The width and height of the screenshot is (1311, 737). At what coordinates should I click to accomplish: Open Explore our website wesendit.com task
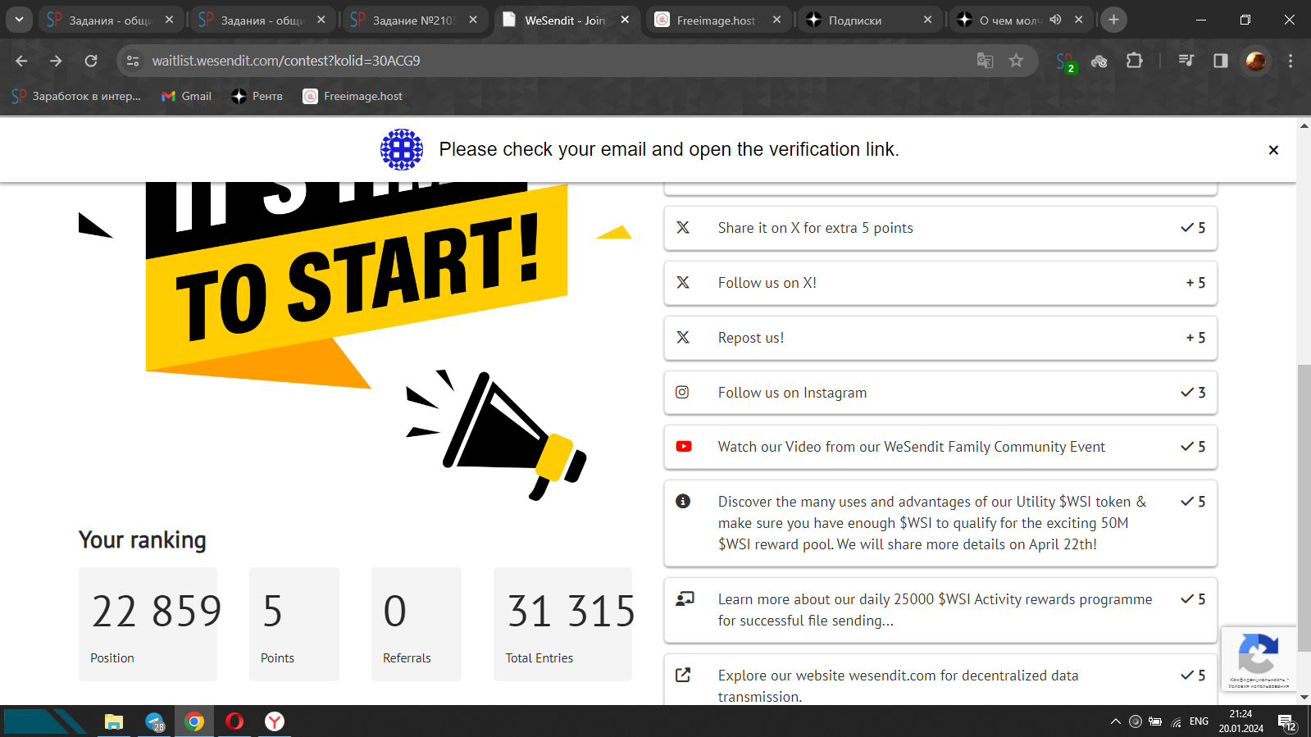[940, 680]
